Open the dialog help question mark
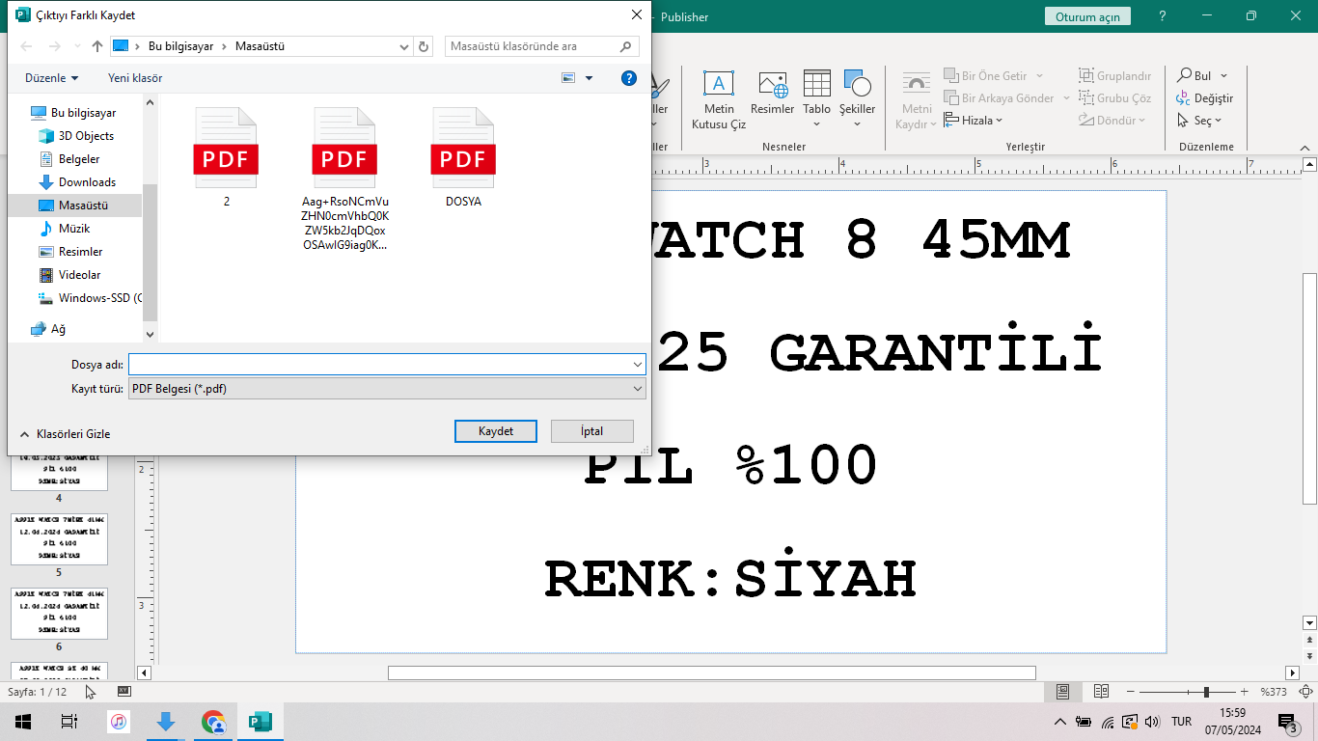Screen dimensions: 1318x741 click(x=629, y=78)
